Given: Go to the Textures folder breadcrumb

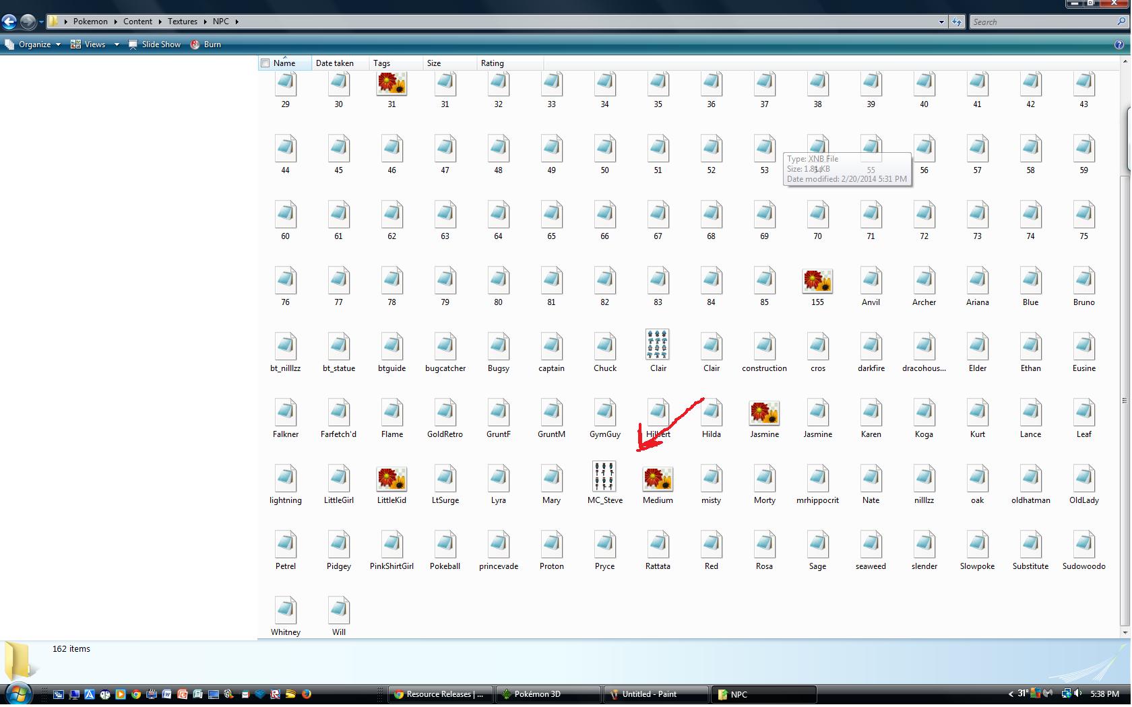Looking at the screenshot, I should click(183, 22).
